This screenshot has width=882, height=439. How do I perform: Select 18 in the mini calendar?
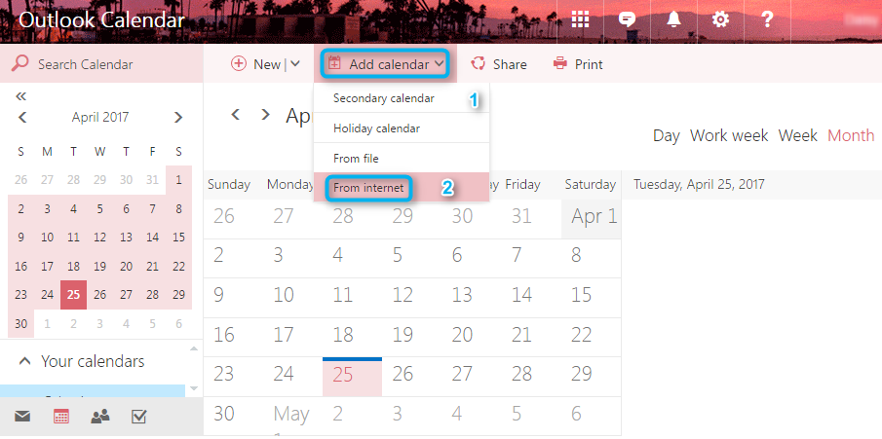click(x=74, y=266)
